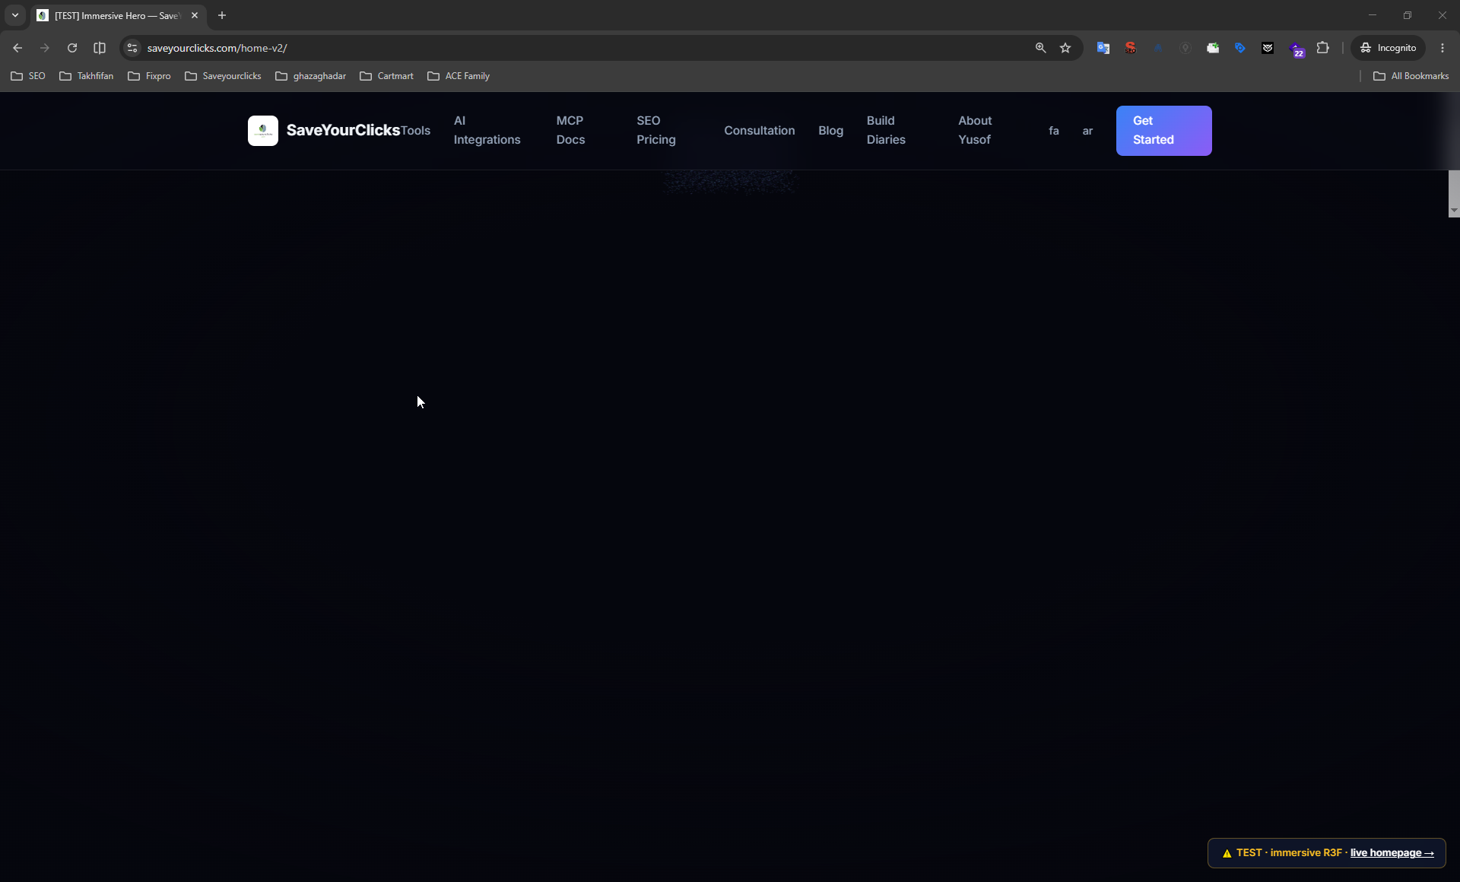Screen dimensions: 1460x882
Task: Open the dark location pin extension
Action: click(x=1185, y=48)
